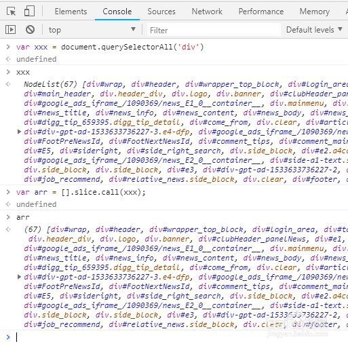The width and height of the screenshot is (348, 346).
Task: Toggle the device toolbar icon
Action: point(29,11)
